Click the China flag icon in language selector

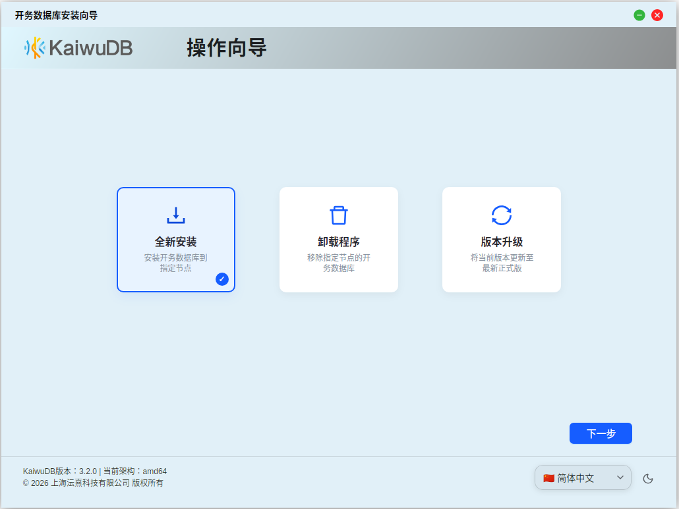[548, 478]
